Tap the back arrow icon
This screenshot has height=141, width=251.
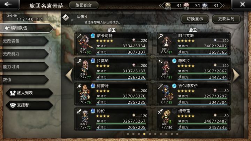tap(8, 4)
